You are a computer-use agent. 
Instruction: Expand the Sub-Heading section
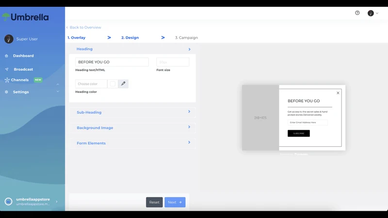click(132, 112)
